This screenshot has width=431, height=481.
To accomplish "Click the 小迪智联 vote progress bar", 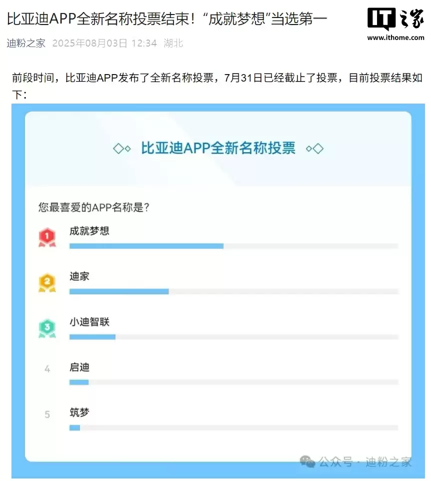I will click(233, 337).
